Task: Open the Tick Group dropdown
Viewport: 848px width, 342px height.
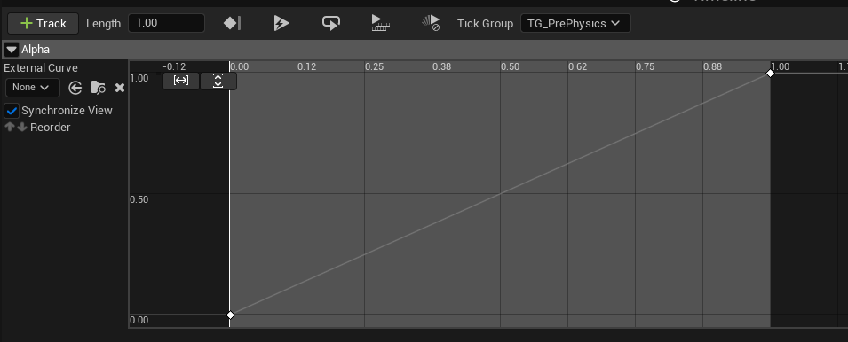Action: click(575, 23)
